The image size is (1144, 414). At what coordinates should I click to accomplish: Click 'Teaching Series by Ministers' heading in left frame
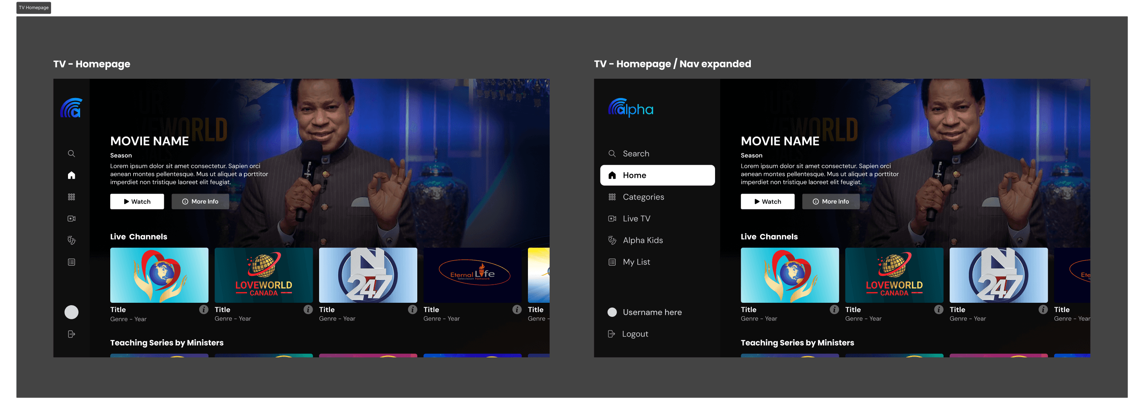pos(167,343)
